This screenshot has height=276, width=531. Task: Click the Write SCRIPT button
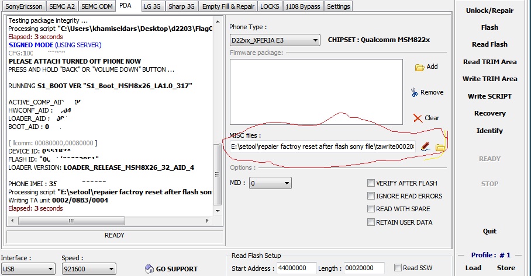click(489, 96)
